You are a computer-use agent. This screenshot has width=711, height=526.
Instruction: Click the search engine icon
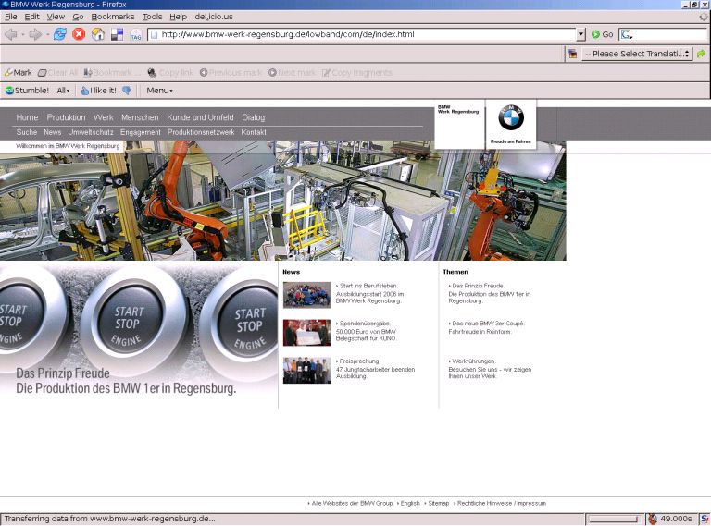pyautogui.click(x=627, y=34)
